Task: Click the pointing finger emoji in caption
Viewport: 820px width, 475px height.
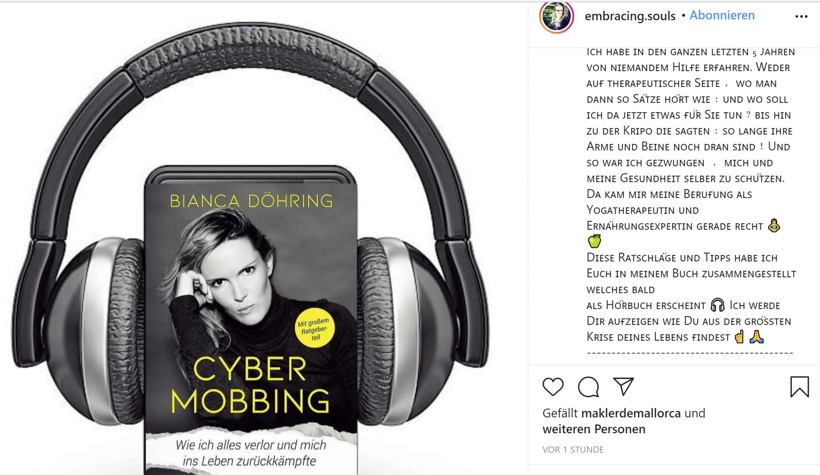Action: click(x=740, y=337)
